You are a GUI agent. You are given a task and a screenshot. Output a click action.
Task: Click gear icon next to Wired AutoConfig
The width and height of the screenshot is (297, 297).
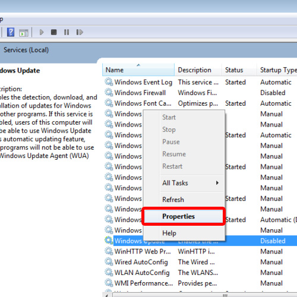[109, 262]
